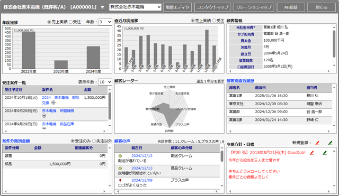Click the green pencil beside 新規登録

point(330,143)
